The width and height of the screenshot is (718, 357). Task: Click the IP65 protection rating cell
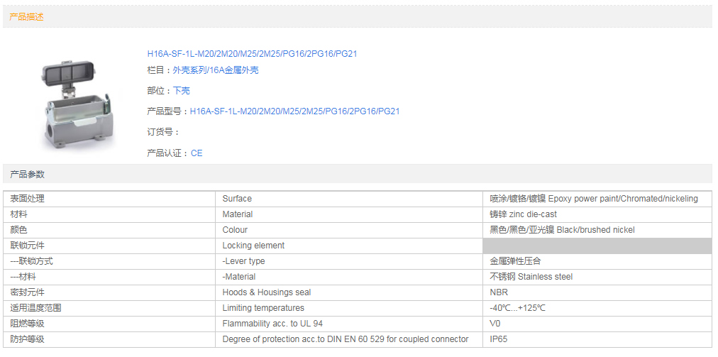click(x=499, y=339)
